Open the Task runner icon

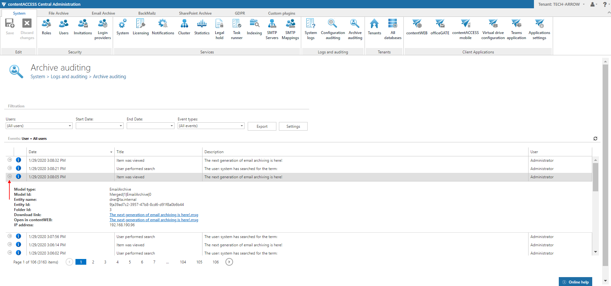[237, 29]
